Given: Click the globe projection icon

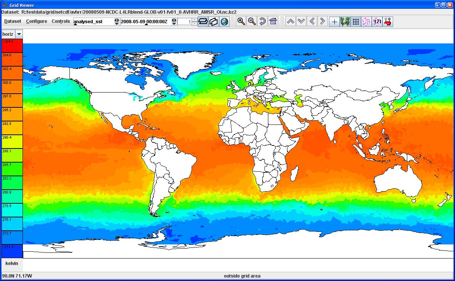Looking at the screenshot, I should pyautogui.click(x=224, y=22).
